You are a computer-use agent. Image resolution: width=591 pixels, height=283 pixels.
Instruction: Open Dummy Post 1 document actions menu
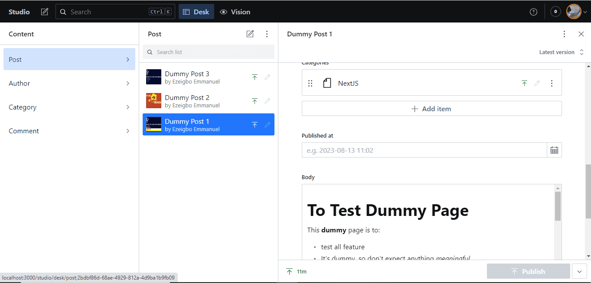[564, 34]
